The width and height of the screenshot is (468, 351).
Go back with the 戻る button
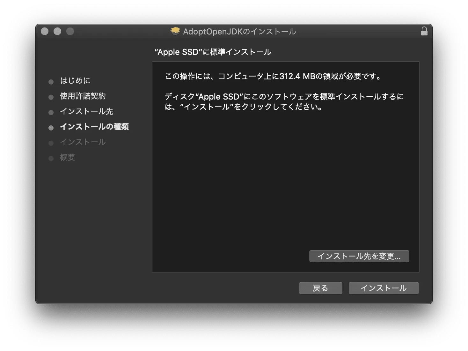(x=320, y=288)
